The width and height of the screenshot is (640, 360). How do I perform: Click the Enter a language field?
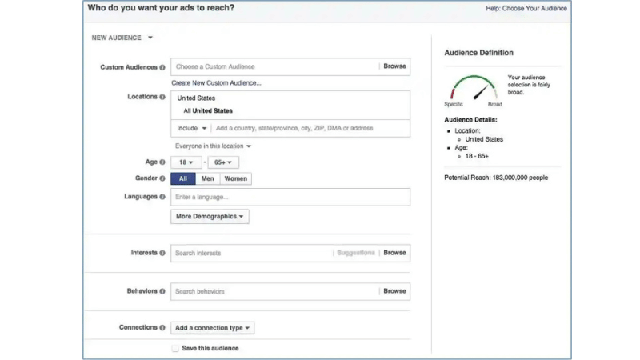coord(290,197)
